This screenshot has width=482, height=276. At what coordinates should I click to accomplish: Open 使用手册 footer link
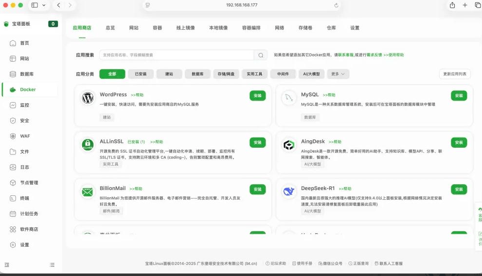click(x=302, y=263)
